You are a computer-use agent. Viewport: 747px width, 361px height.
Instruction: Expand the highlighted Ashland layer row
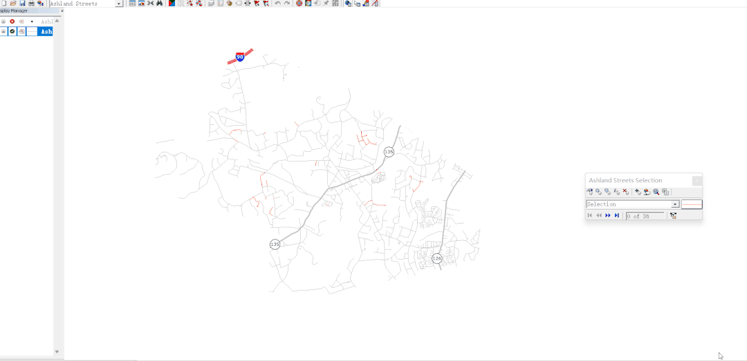click(x=3, y=31)
